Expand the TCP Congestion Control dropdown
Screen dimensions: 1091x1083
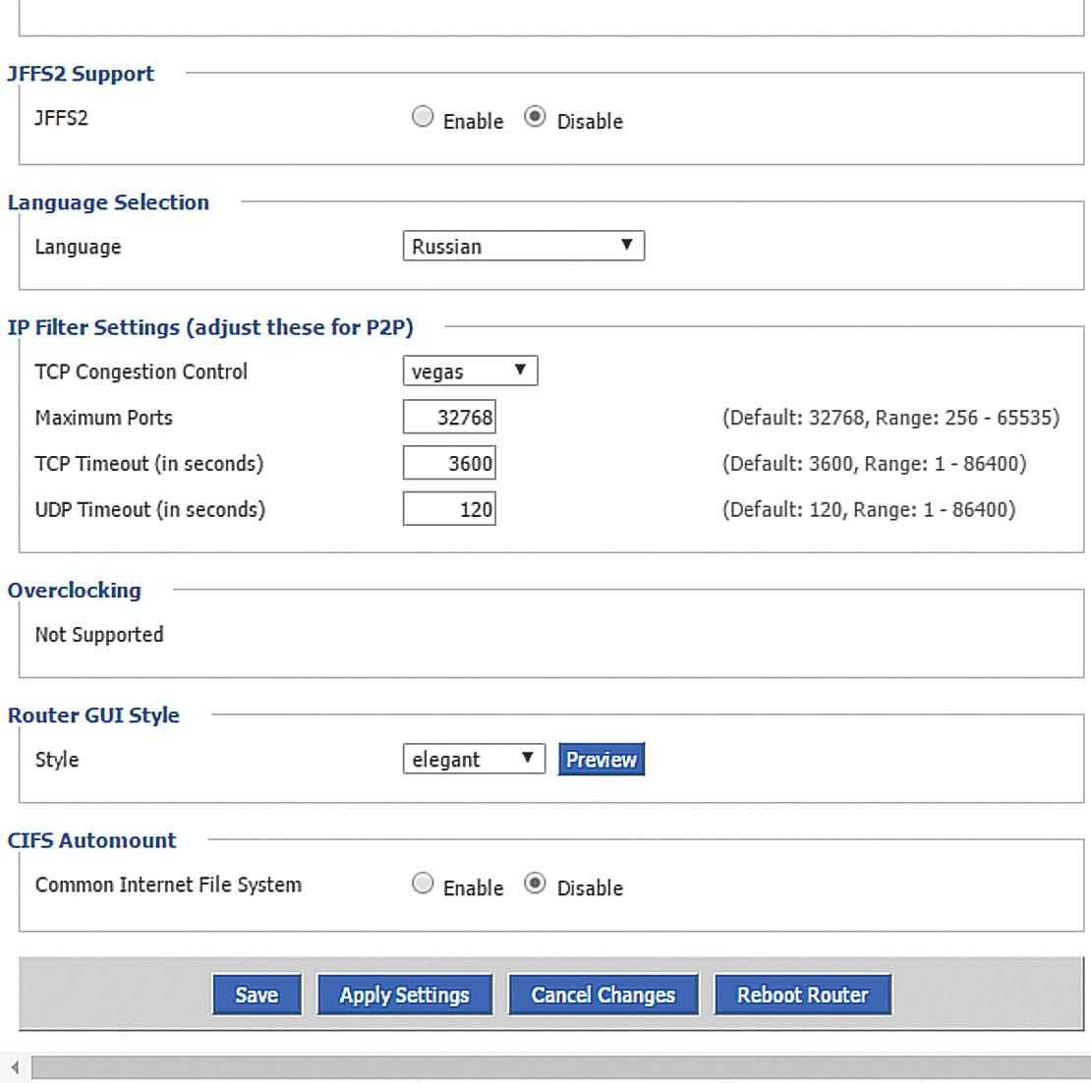(470, 371)
